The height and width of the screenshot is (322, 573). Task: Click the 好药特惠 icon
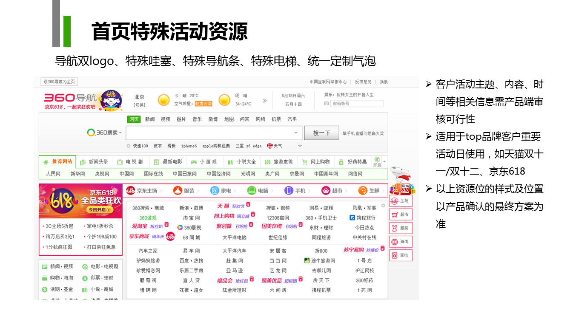click(x=341, y=162)
